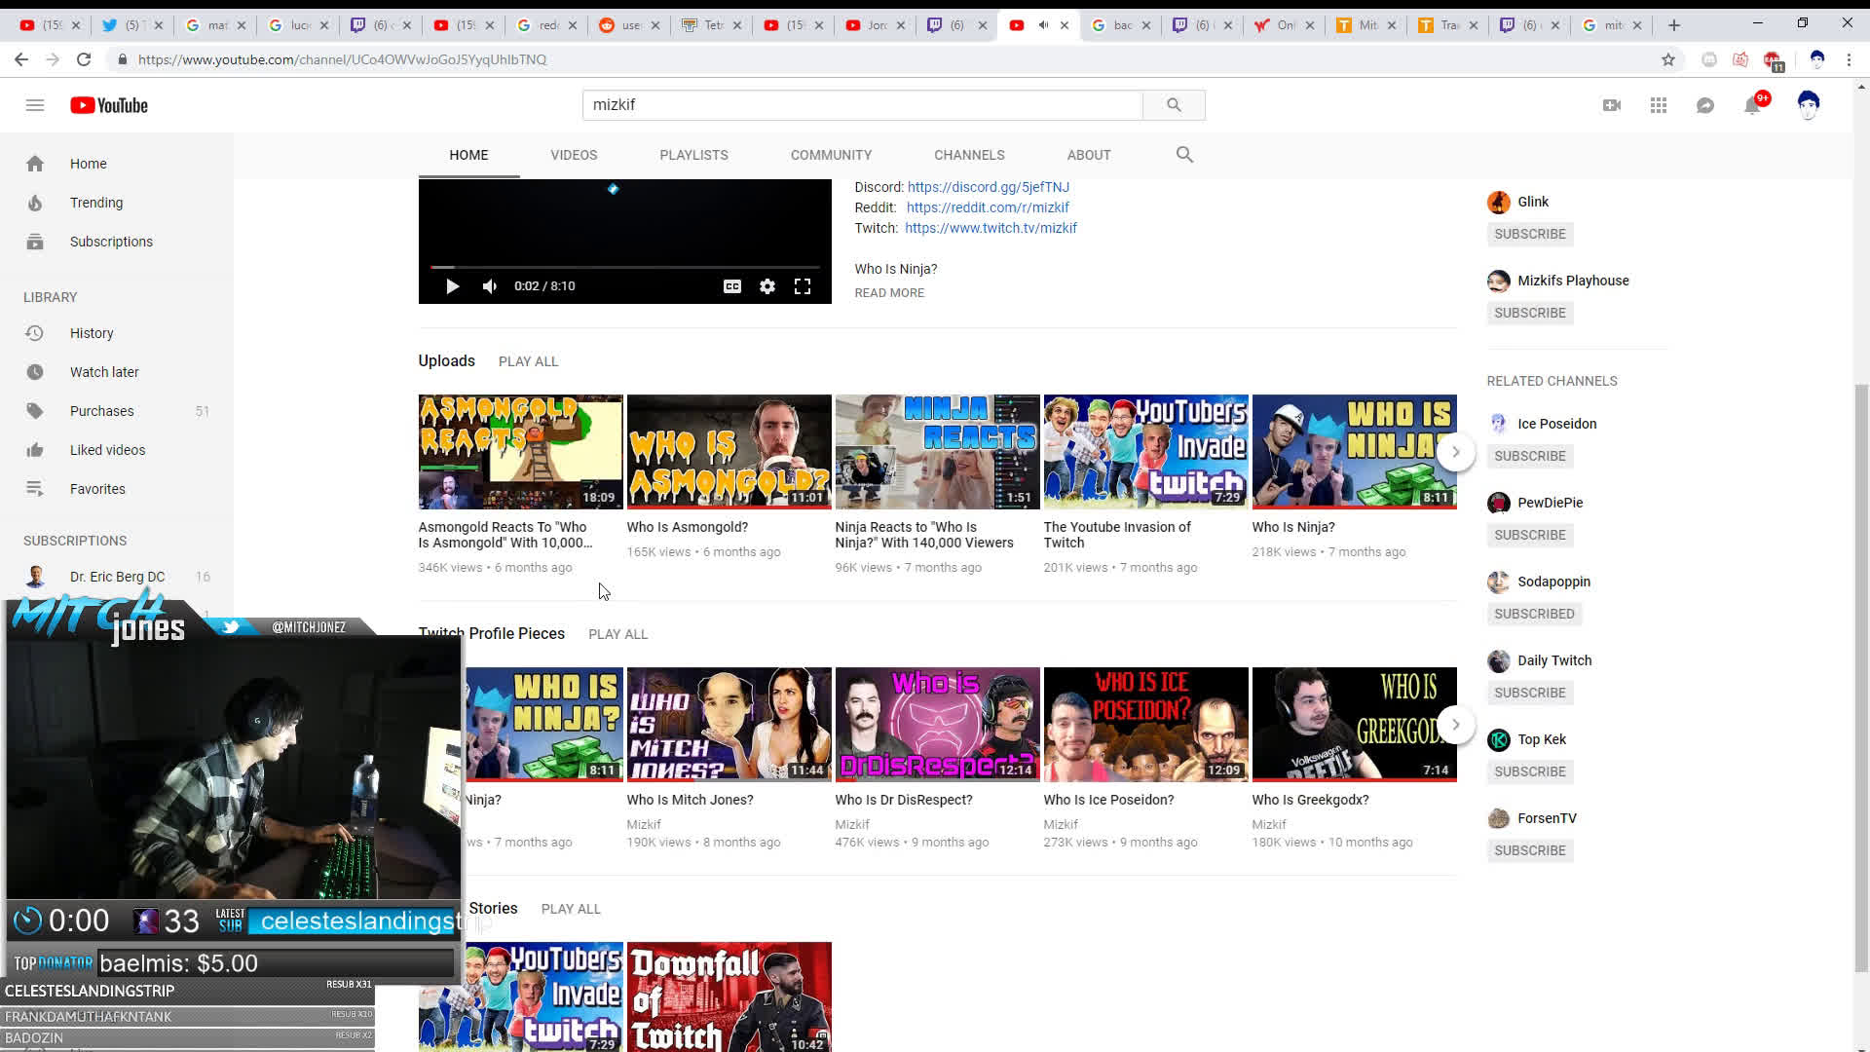
Task: Click the search magnifier button
Action: pos(1174,105)
